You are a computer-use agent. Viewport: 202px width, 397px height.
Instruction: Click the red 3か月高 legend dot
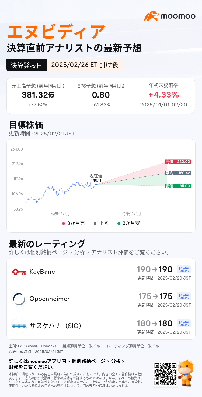(x=64, y=223)
